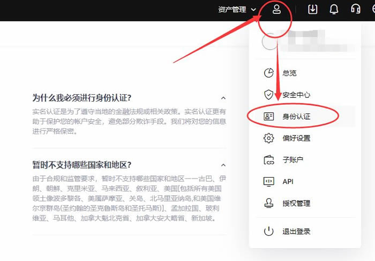Select 身份认证 from the user menu
375x261 pixels.
(x=296, y=117)
